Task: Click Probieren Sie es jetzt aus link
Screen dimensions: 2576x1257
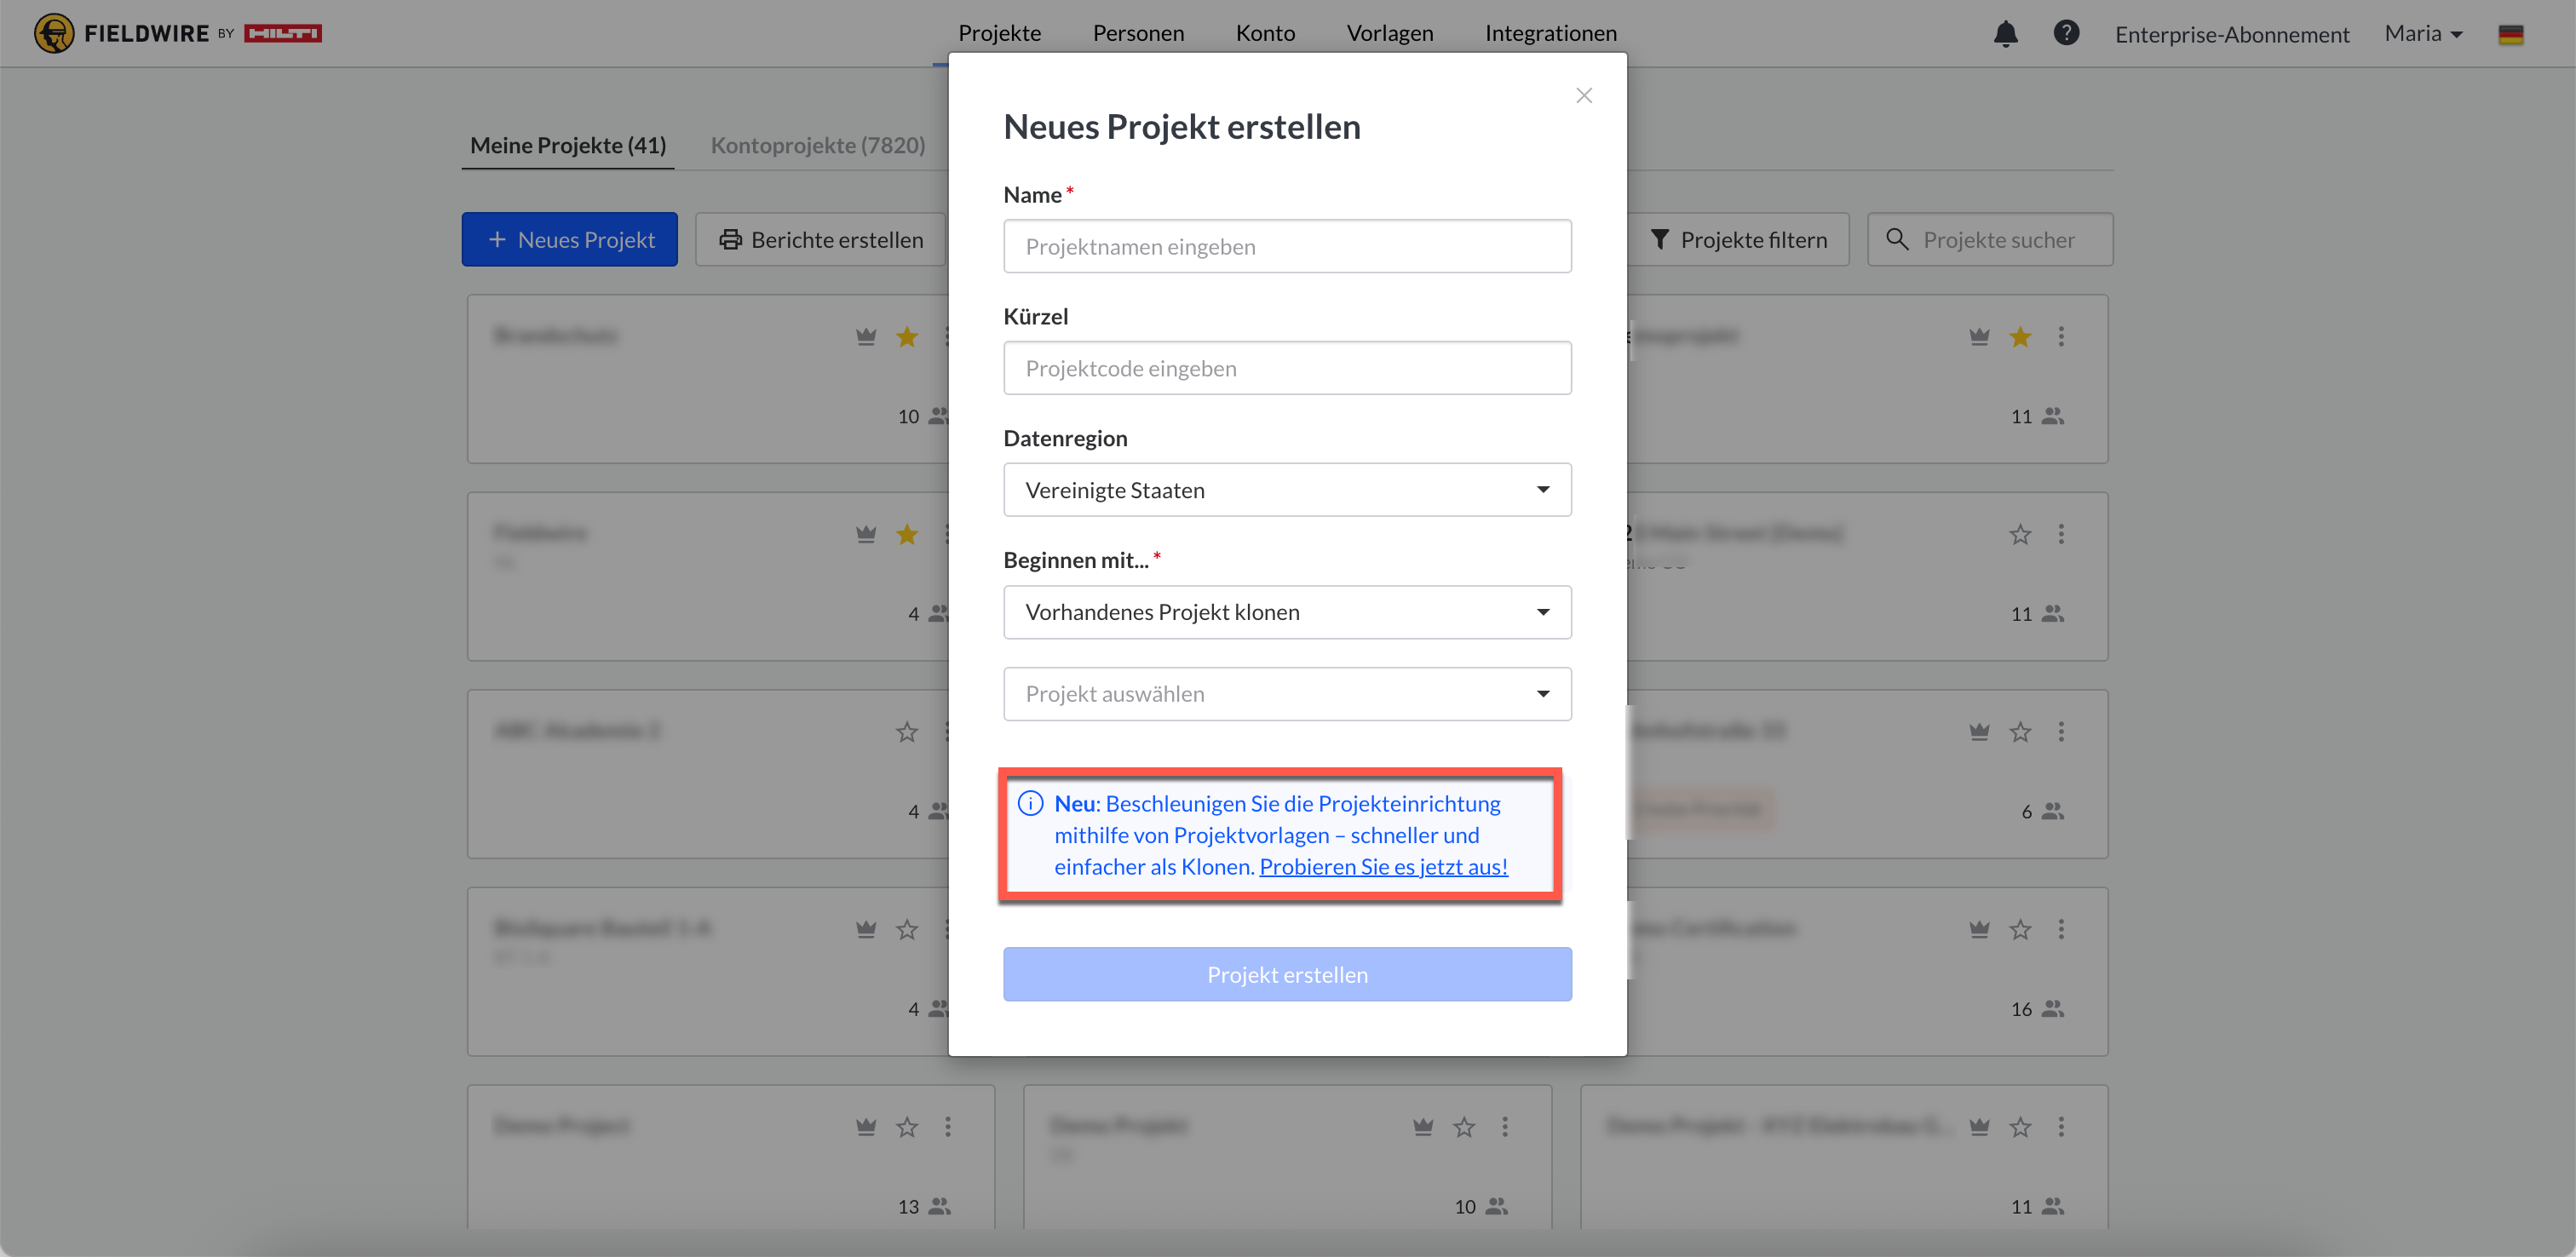Action: 1383,867
